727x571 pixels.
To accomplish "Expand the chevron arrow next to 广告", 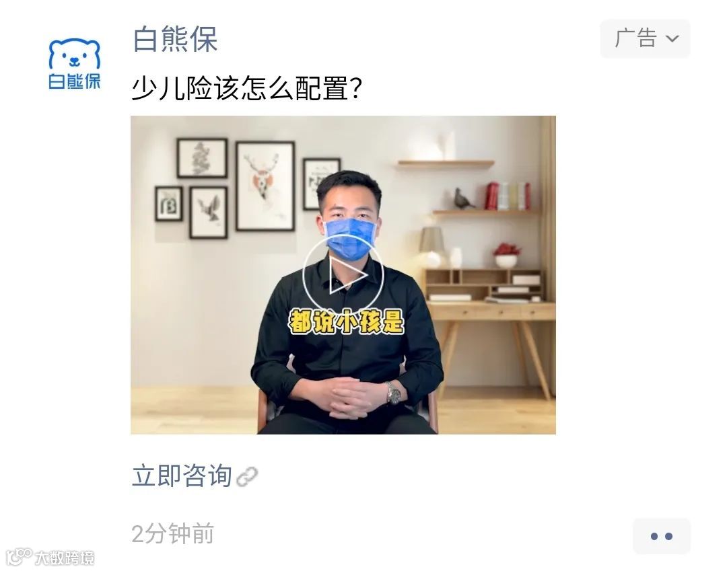I will tap(672, 38).
